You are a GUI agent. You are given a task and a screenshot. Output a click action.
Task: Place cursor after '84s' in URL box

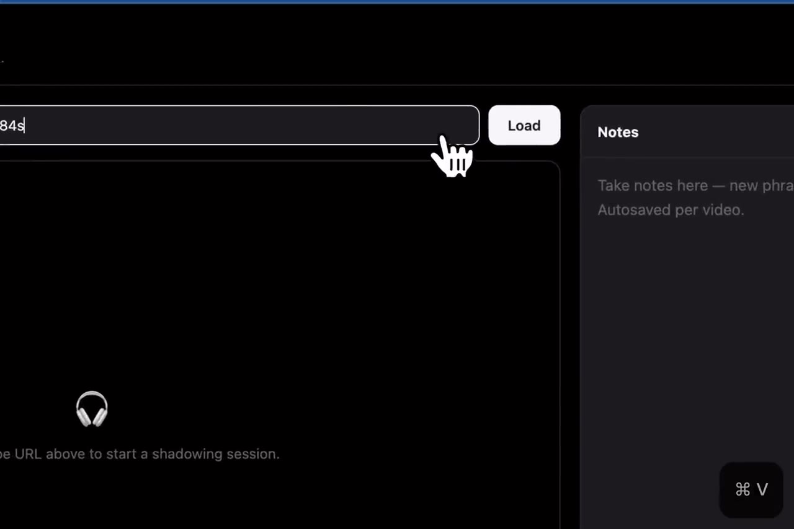coord(25,126)
